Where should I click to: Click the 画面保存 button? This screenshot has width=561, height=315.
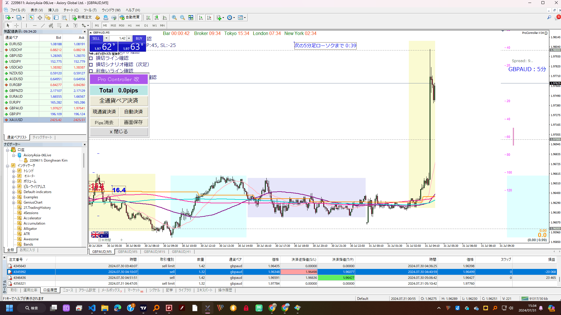click(x=133, y=122)
